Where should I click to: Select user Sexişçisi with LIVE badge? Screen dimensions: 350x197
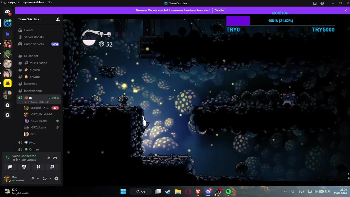click(x=41, y=108)
